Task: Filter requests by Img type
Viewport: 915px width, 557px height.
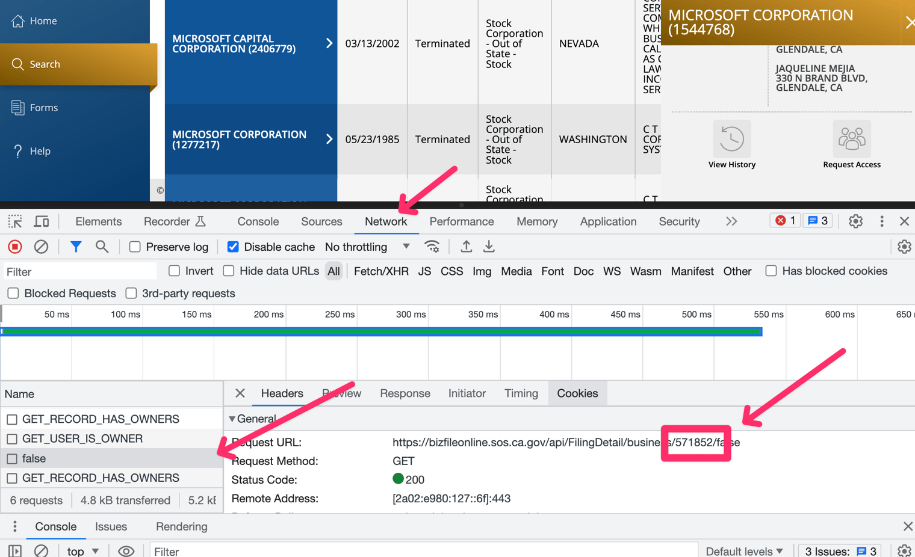Action: click(482, 271)
